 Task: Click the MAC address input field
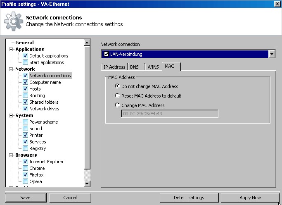[170, 114]
